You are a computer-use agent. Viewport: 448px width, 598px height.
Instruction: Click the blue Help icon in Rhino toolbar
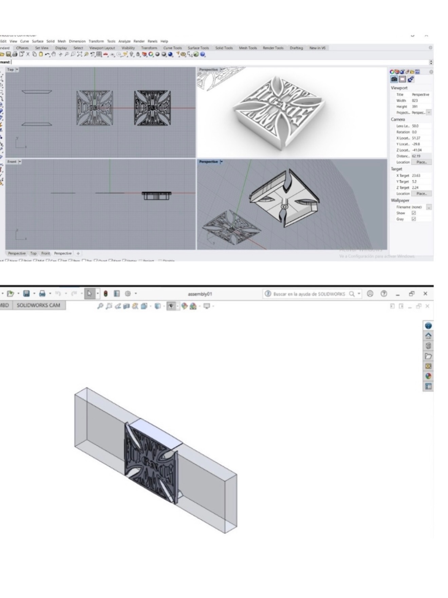(203, 54)
